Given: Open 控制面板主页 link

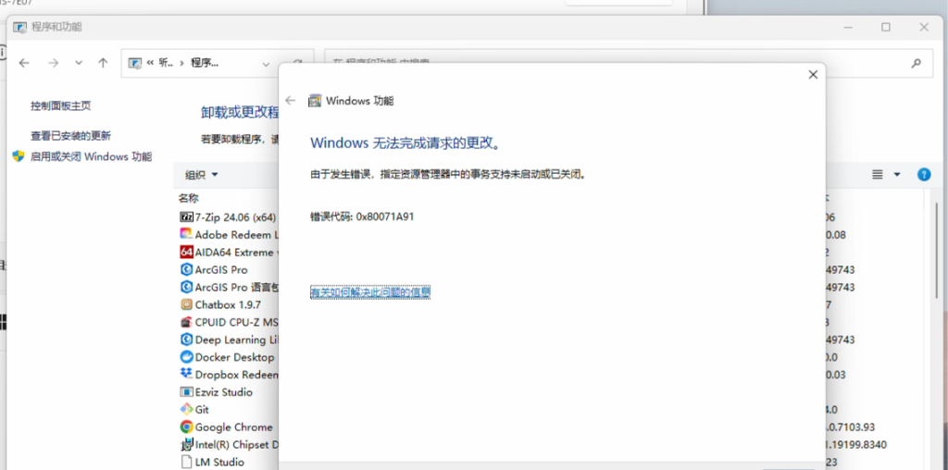Looking at the screenshot, I should click(61, 105).
